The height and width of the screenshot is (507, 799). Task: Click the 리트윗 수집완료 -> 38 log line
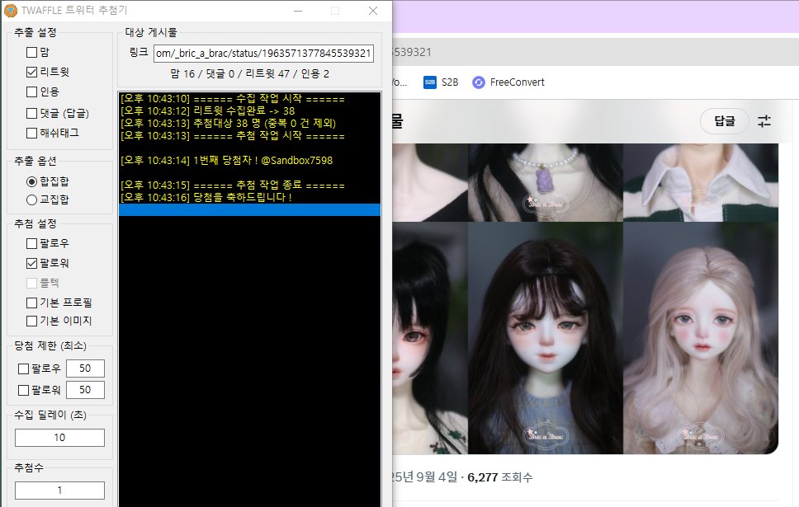point(208,111)
